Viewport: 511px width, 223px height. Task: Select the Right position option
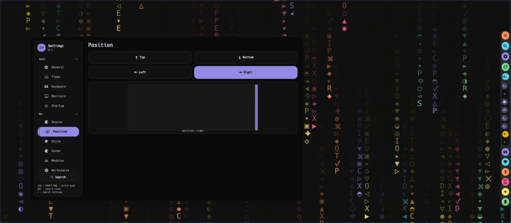coord(246,72)
